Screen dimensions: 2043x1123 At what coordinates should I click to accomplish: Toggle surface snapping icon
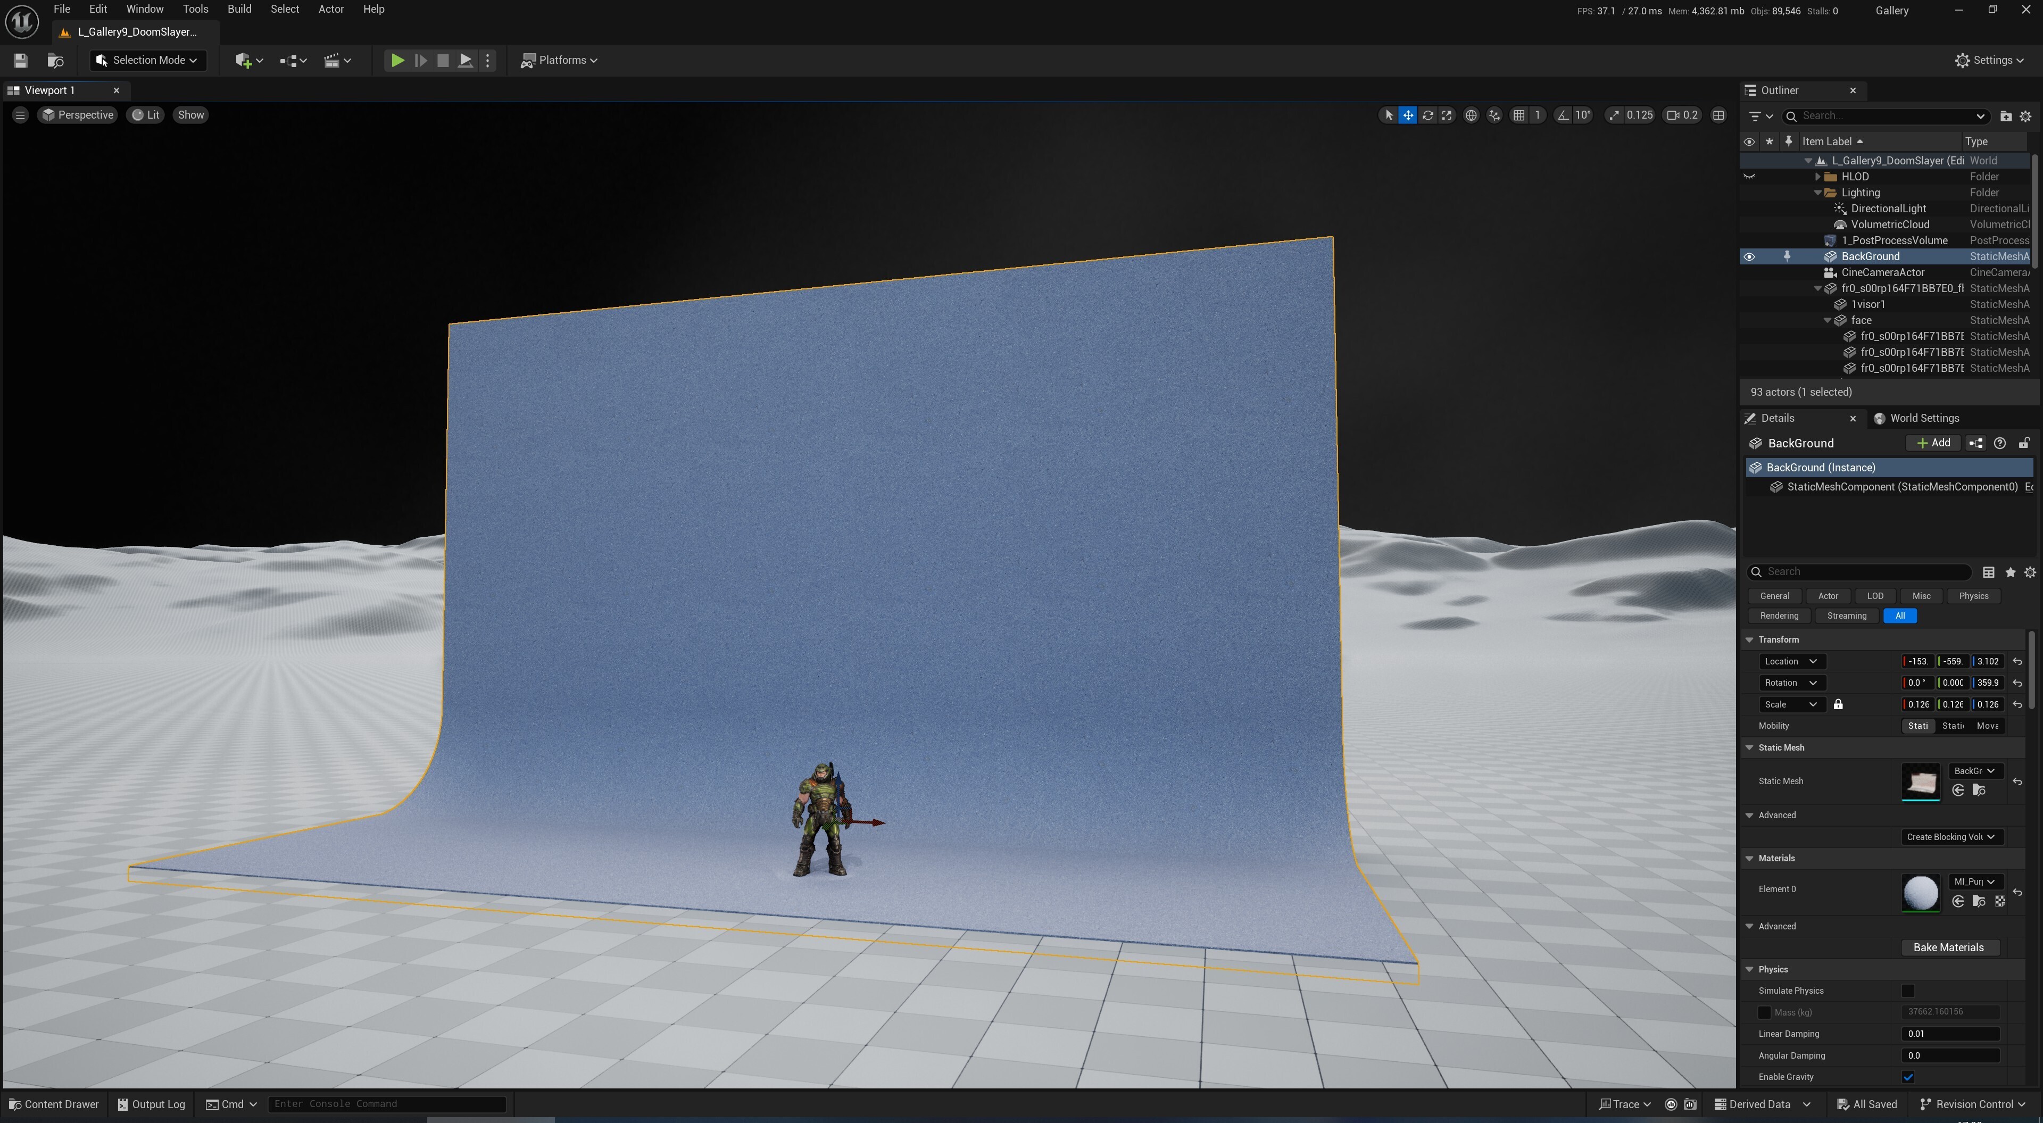pos(1494,115)
